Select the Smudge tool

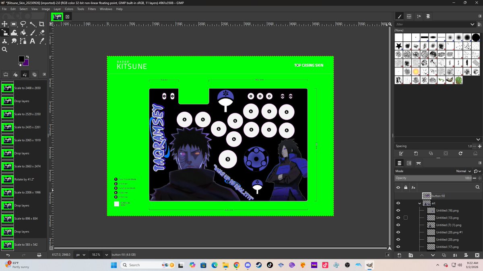pyautogui.click(x=14, y=41)
